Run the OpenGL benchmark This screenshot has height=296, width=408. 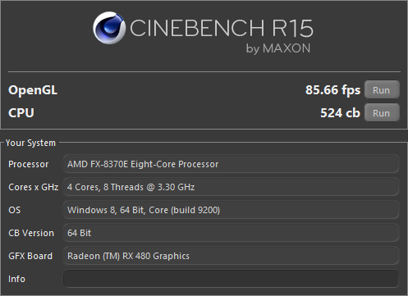click(382, 89)
